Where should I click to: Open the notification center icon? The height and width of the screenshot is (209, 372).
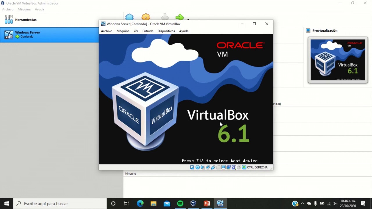pyautogui.click(x=363, y=203)
